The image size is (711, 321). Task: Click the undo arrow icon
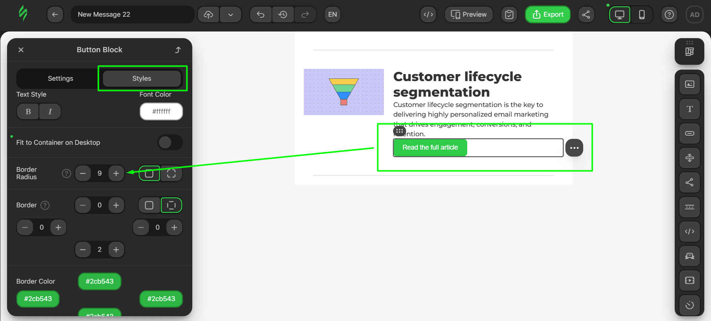click(261, 14)
